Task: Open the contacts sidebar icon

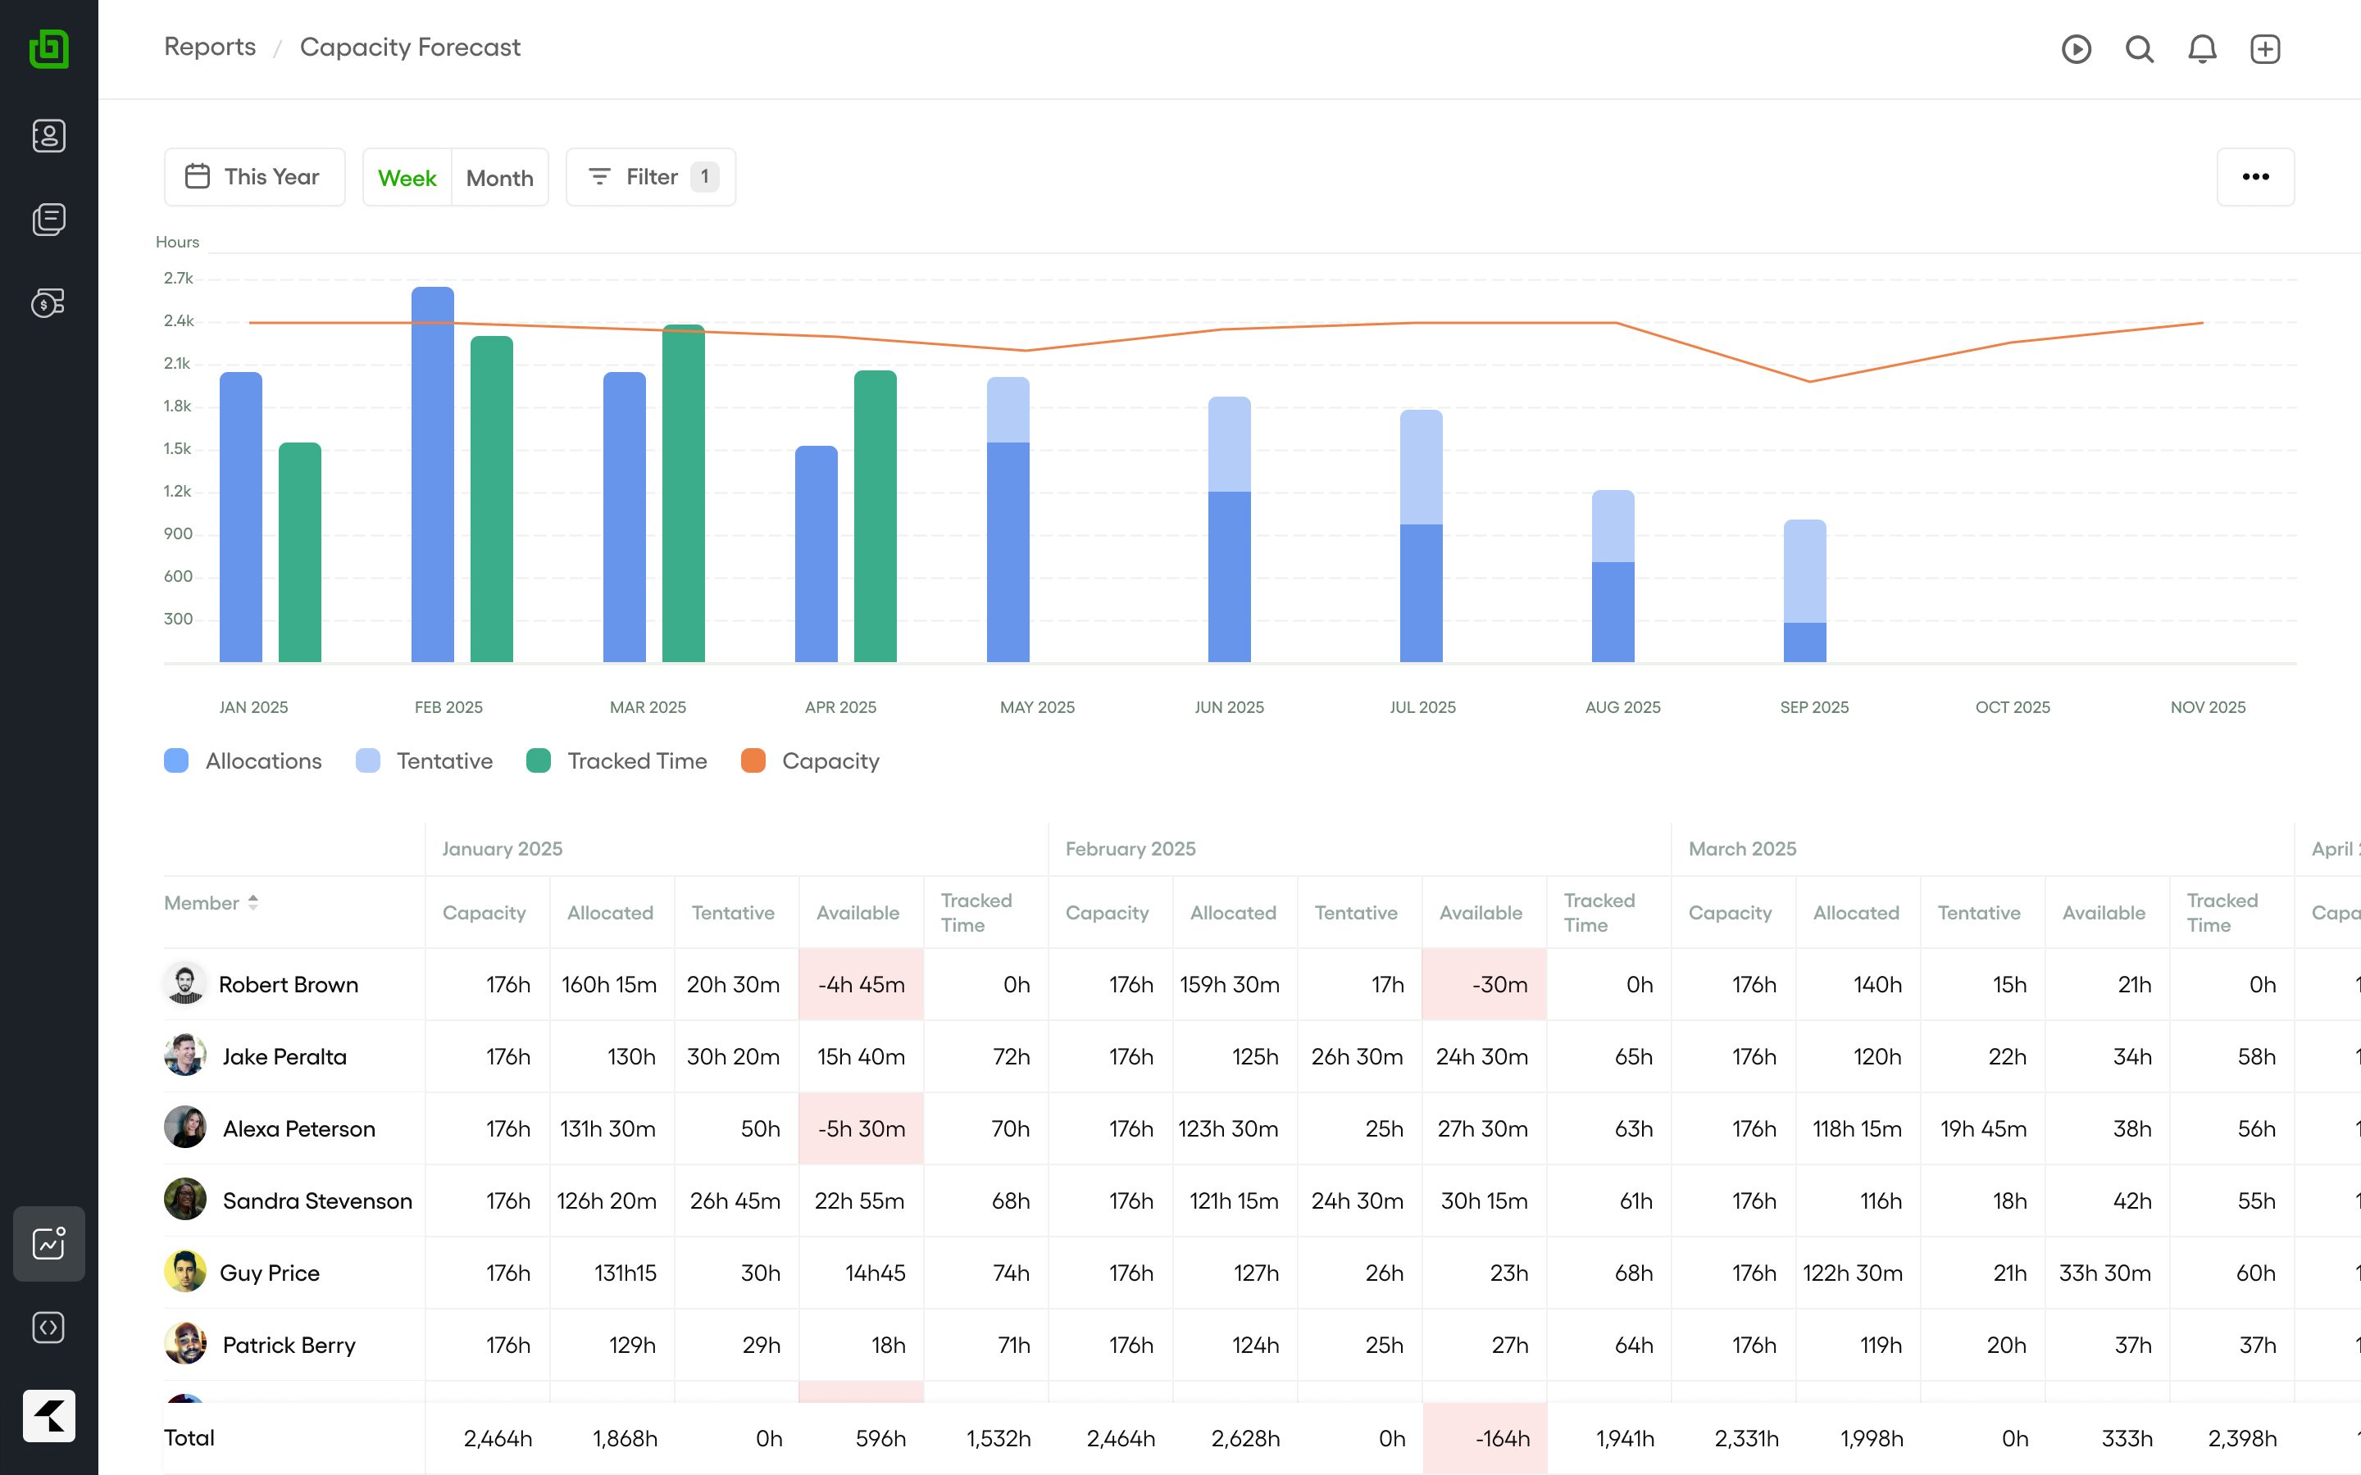Action: point(49,135)
